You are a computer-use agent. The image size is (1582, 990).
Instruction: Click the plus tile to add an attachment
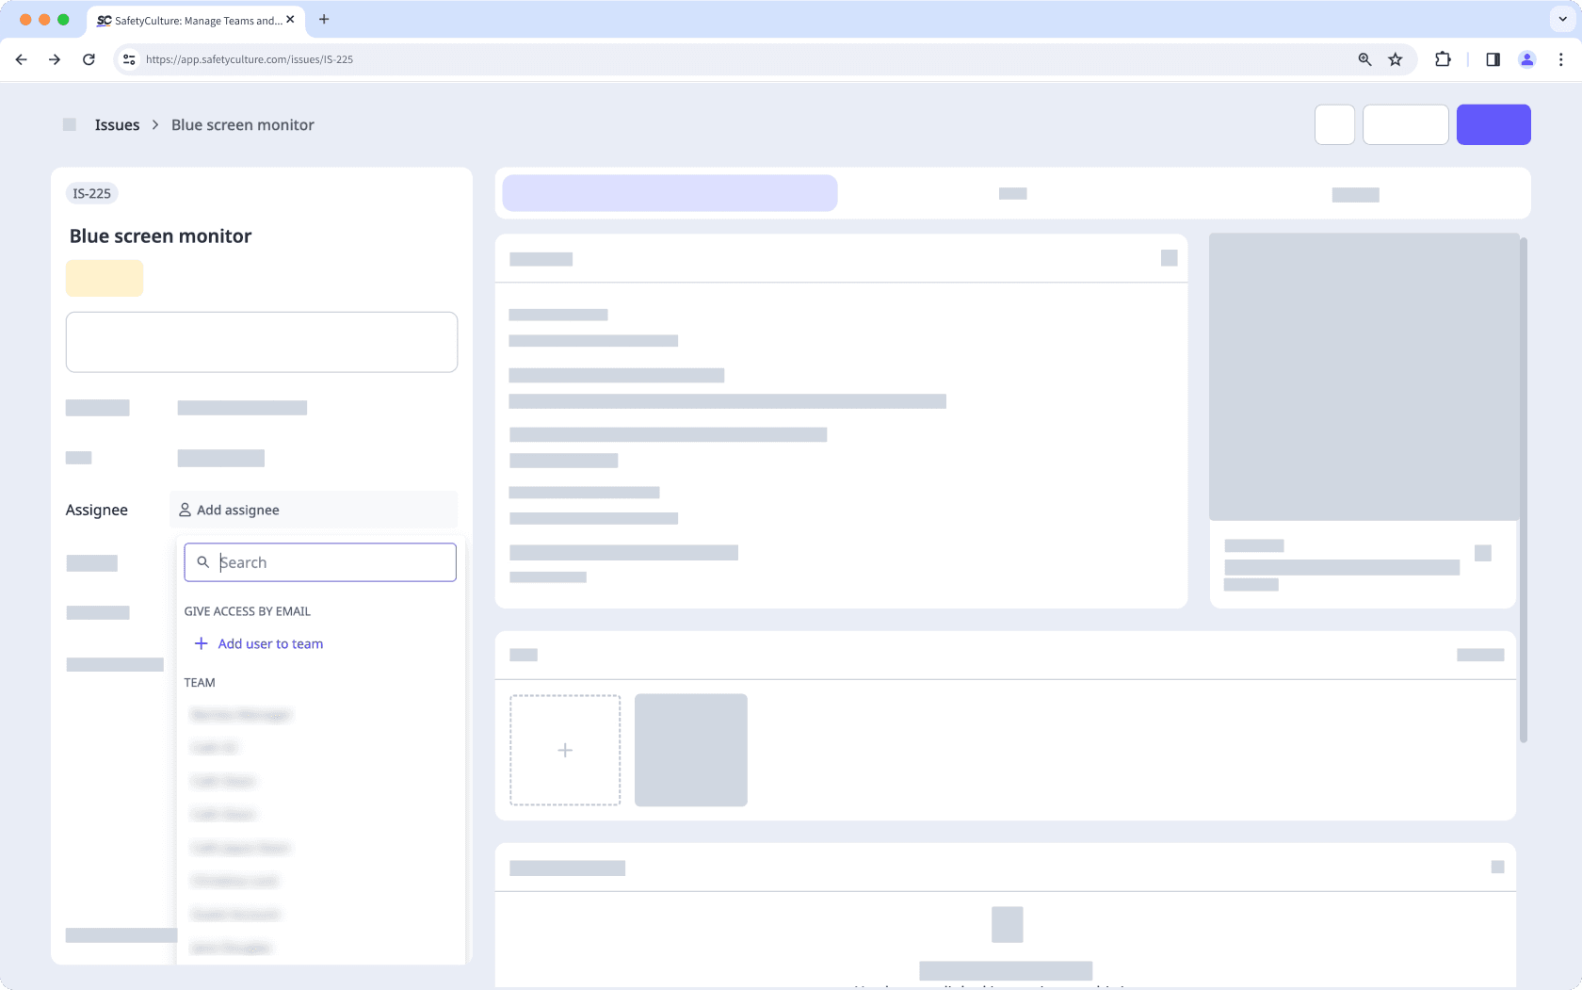[565, 750]
